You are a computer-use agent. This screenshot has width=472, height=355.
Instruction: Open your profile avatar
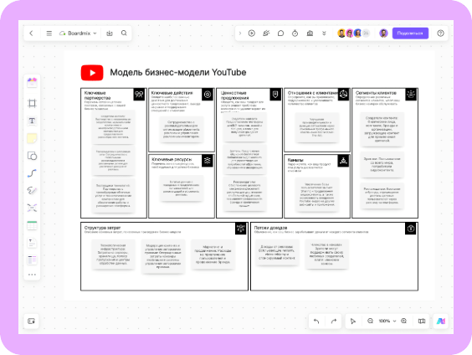pos(383,33)
